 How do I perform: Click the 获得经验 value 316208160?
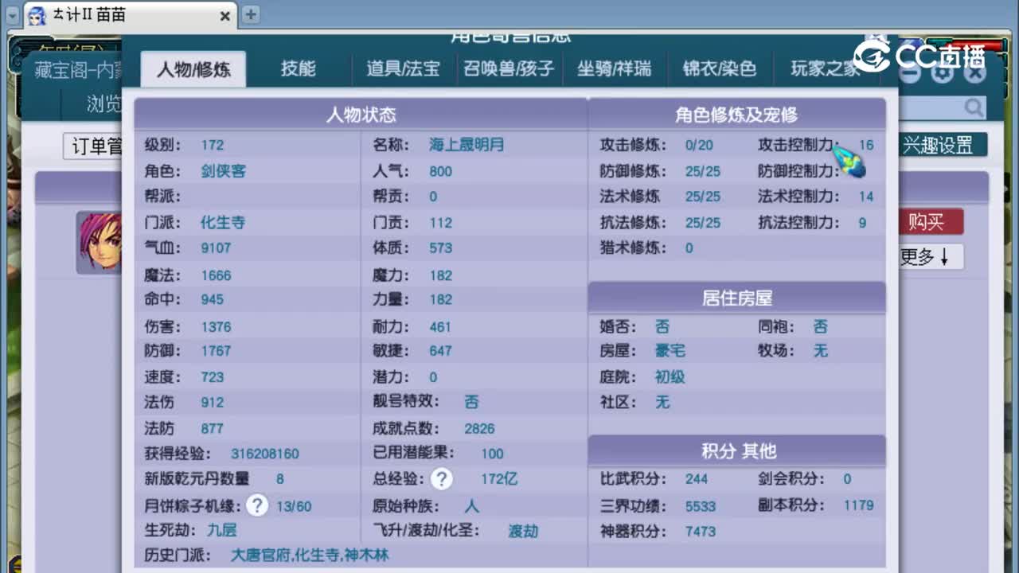tap(265, 454)
